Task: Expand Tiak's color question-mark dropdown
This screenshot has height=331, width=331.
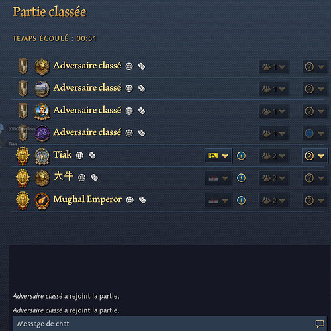Action: (x=314, y=156)
